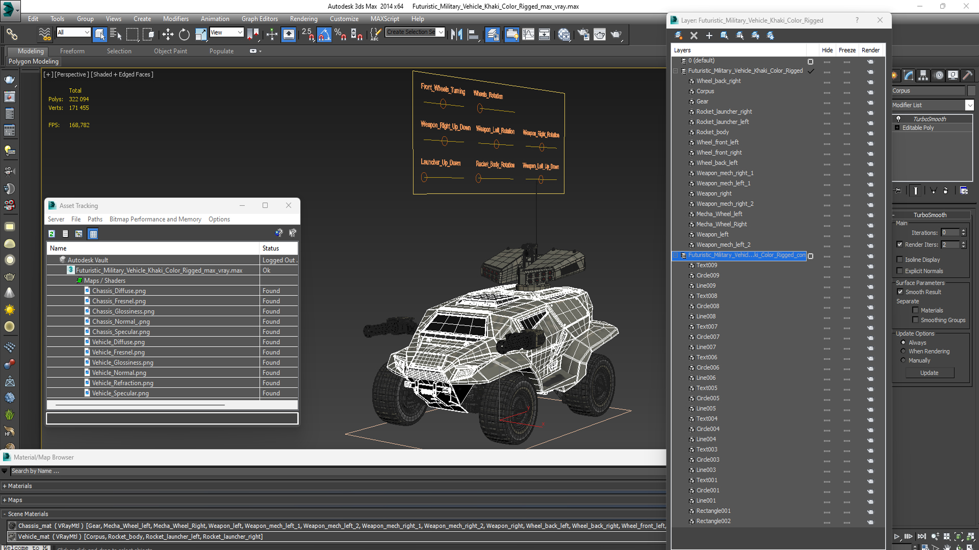
Task: Switch to Freeform ribbon tab
Action: point(72,51)
